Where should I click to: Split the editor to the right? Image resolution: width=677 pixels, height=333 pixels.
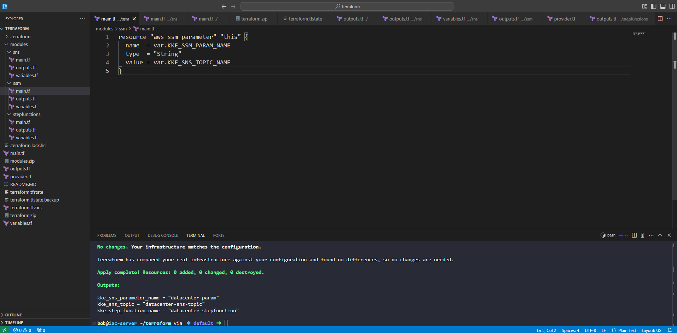660,19
